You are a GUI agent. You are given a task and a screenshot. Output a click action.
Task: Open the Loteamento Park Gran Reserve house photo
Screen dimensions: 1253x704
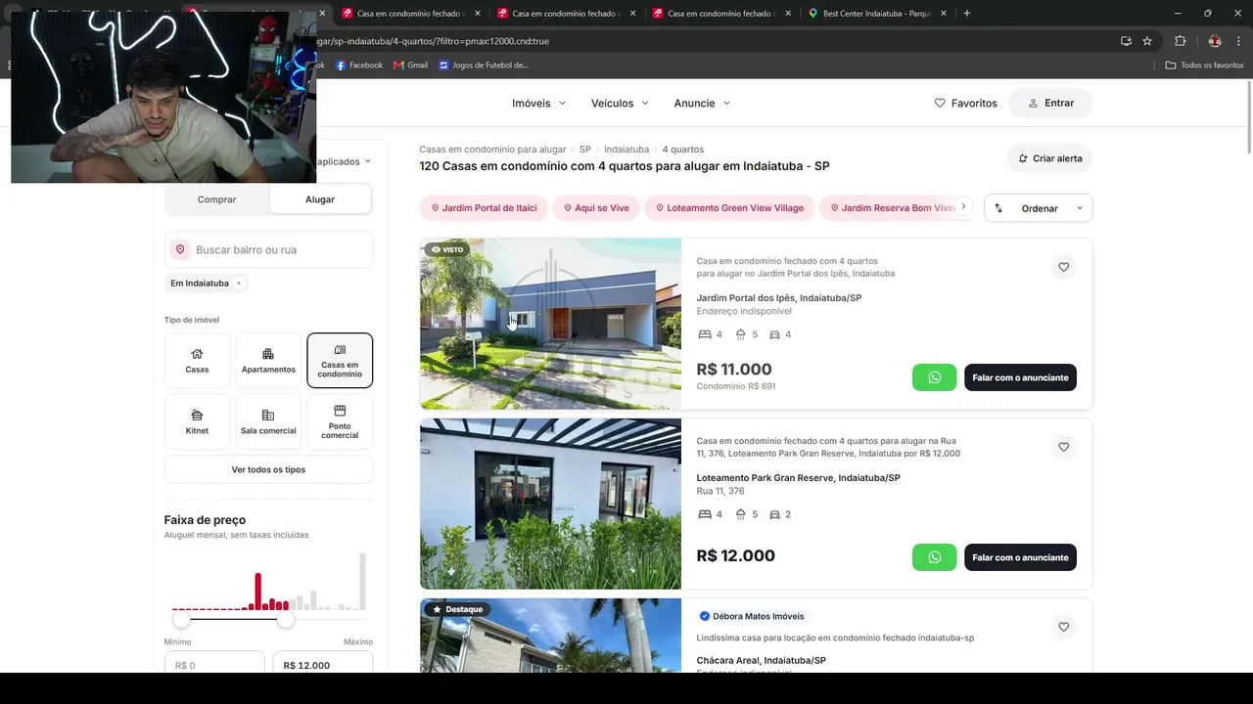click(550, 504)
